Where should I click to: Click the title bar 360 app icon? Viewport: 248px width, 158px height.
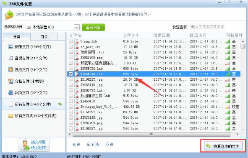[5, 3]
